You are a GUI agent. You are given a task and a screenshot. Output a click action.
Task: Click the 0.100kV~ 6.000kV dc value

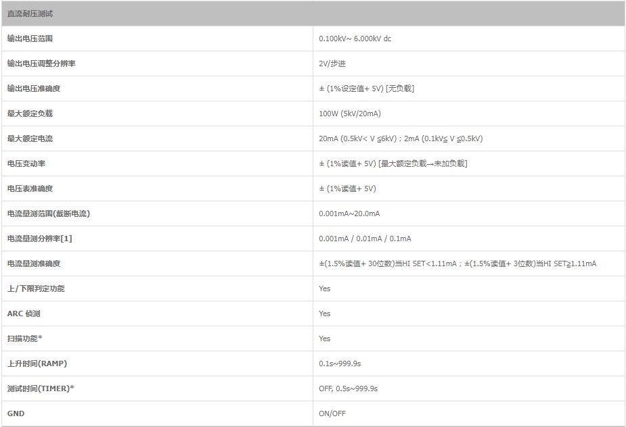point(355,39)
